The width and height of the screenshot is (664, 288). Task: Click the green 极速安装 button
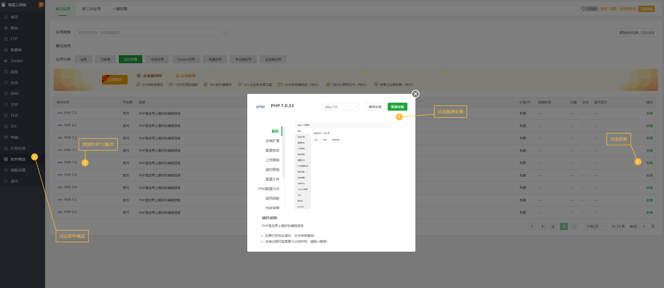click(397, 107)
